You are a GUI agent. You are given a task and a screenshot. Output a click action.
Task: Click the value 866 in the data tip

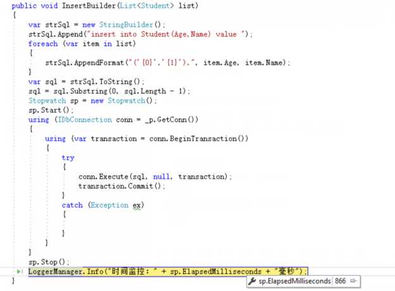[x=341, y=281]
